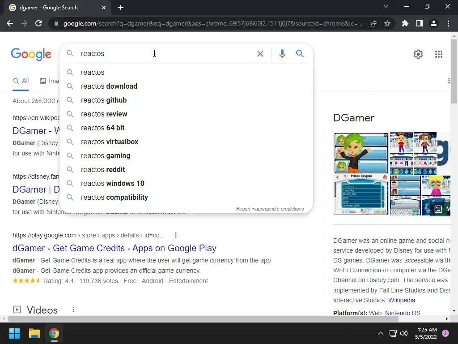458x344 pixels.
Task: Open the Chrome profile avatar
Action: click(434, 23)
